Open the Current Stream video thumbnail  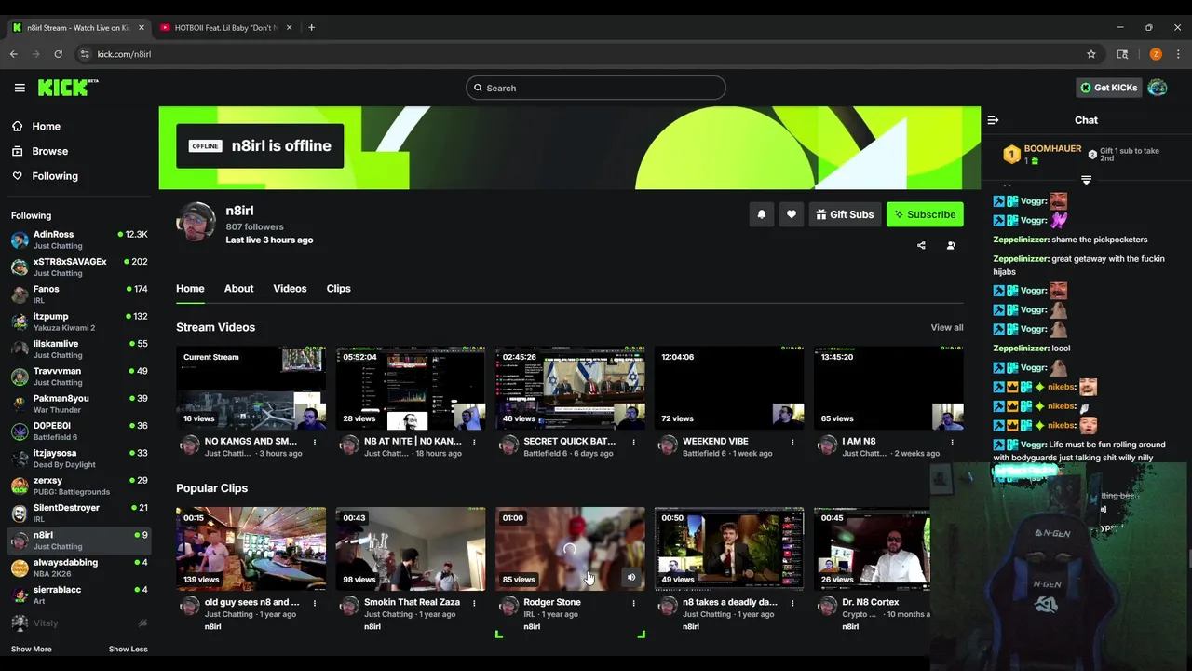(251, 388)
